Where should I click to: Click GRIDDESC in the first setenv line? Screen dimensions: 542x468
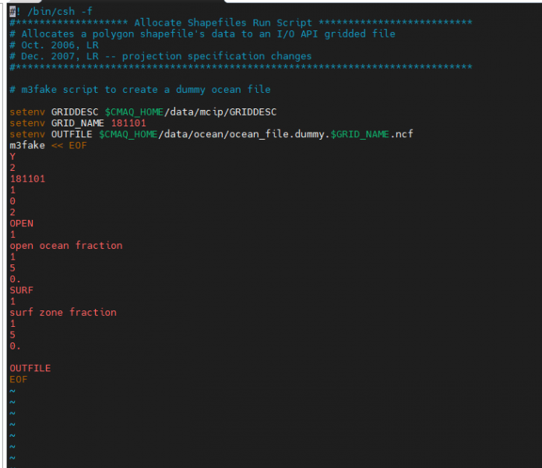[x=75, y=112]
